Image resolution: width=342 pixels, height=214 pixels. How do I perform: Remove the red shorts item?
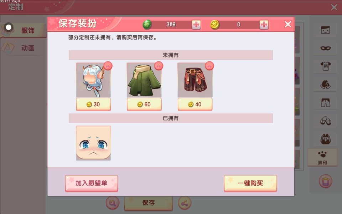[209, 66]
